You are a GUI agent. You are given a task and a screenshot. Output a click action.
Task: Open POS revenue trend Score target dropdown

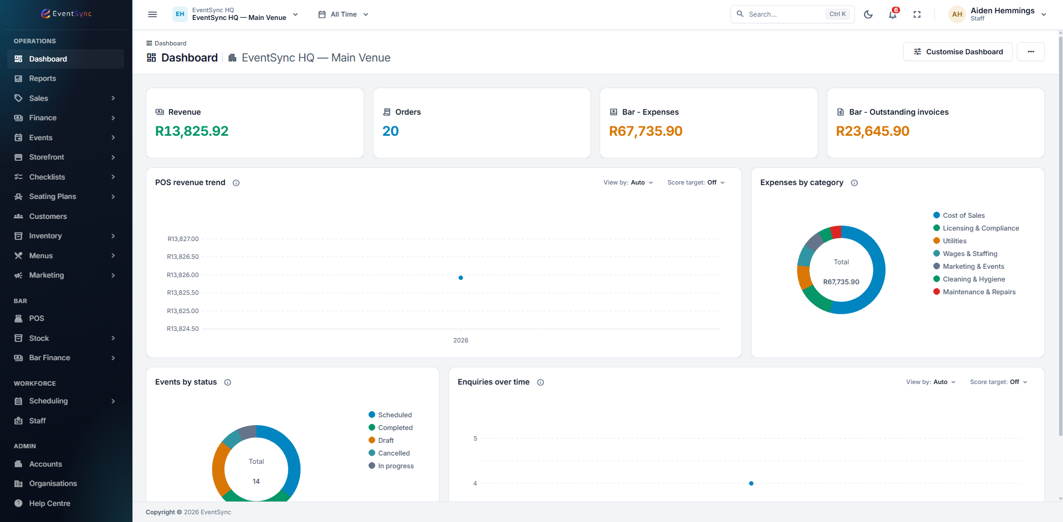click(696, 182)
